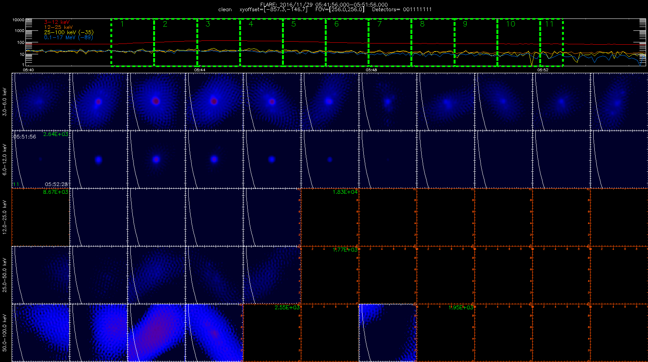Open the 3.0-6.0 keV image in the sixth column
Screen dimensions: 648x362
[x=330, y=102]
